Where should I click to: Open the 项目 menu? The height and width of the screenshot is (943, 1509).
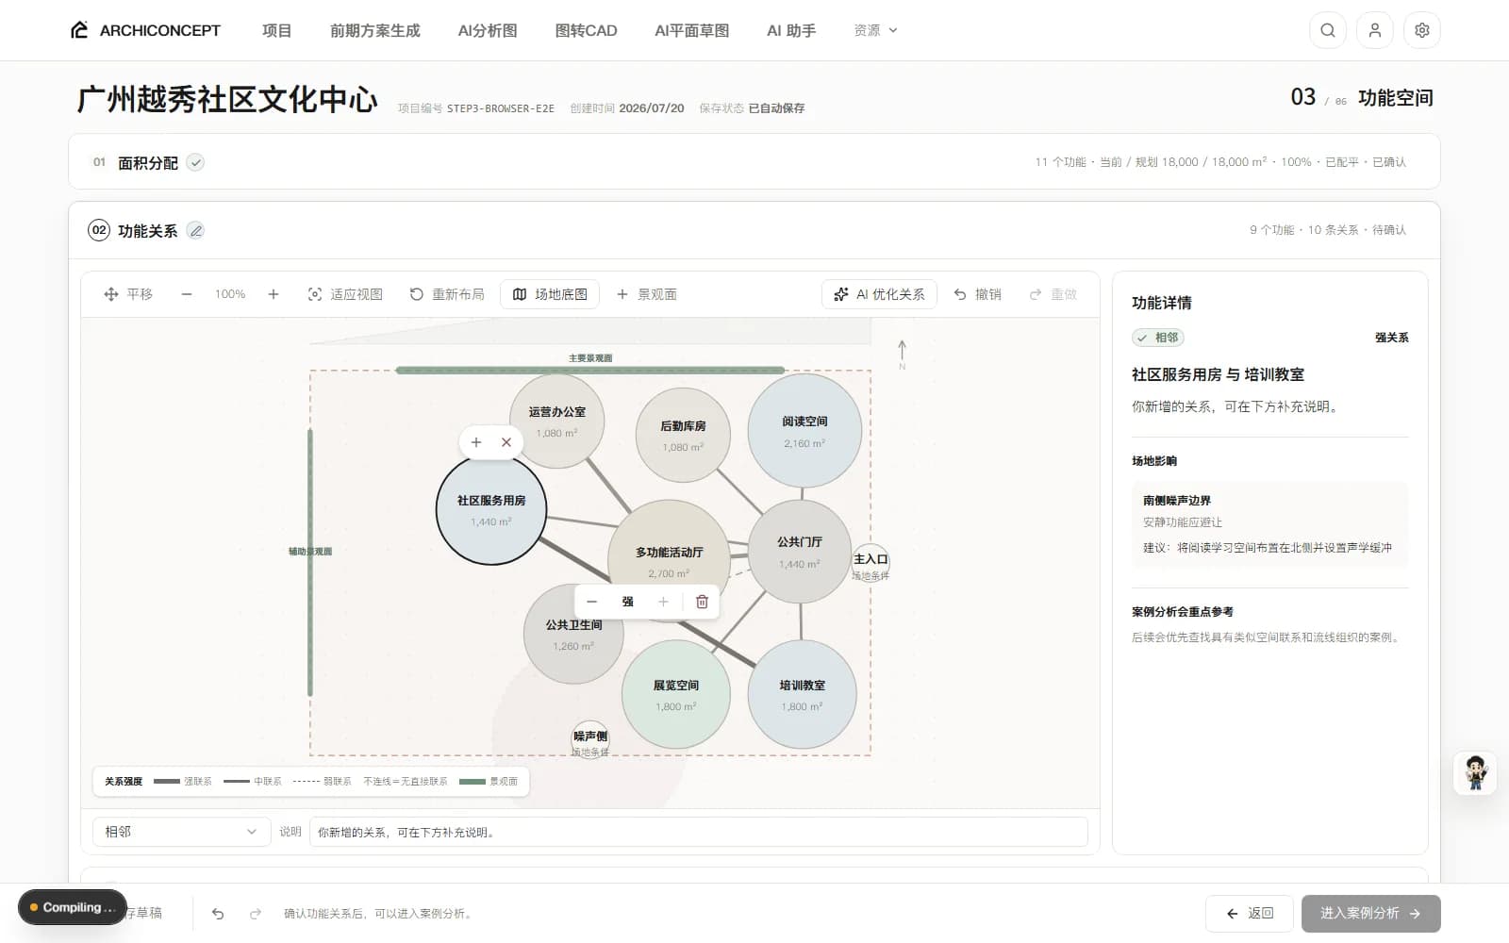(276, 30)
